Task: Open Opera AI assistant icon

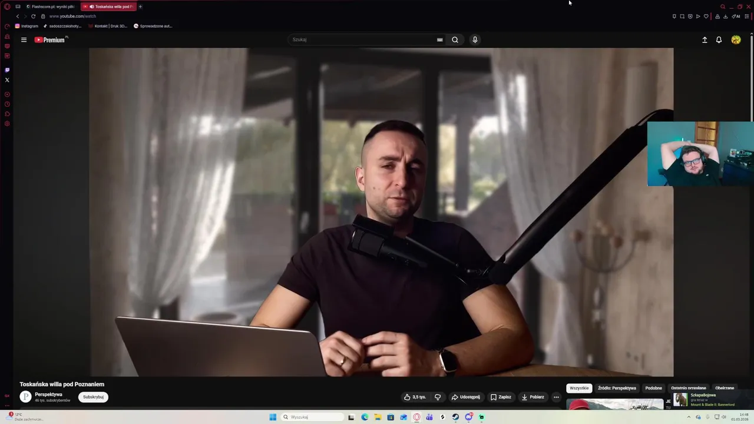Action: [736, 16]
